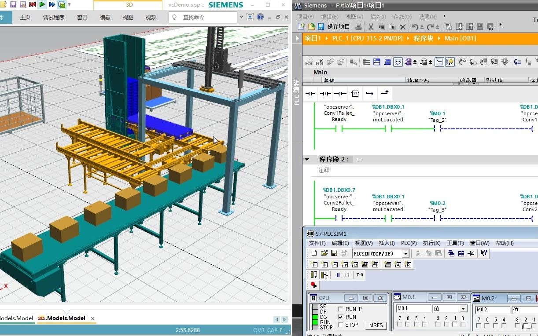Click the T=0 reset timers button
Screen dimensions: 538x336
click(359, 275)
